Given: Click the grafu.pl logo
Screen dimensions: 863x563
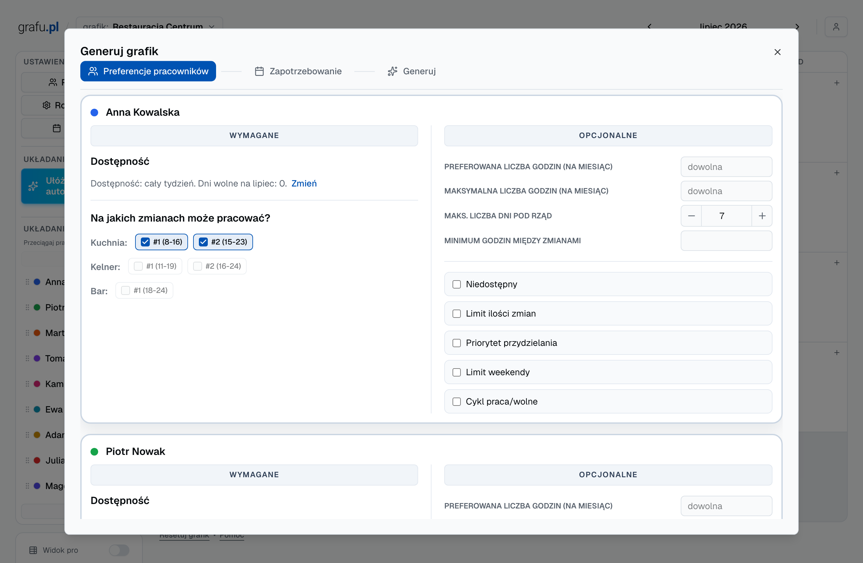Looking at the screenshot, I should (x=39, y=27).
